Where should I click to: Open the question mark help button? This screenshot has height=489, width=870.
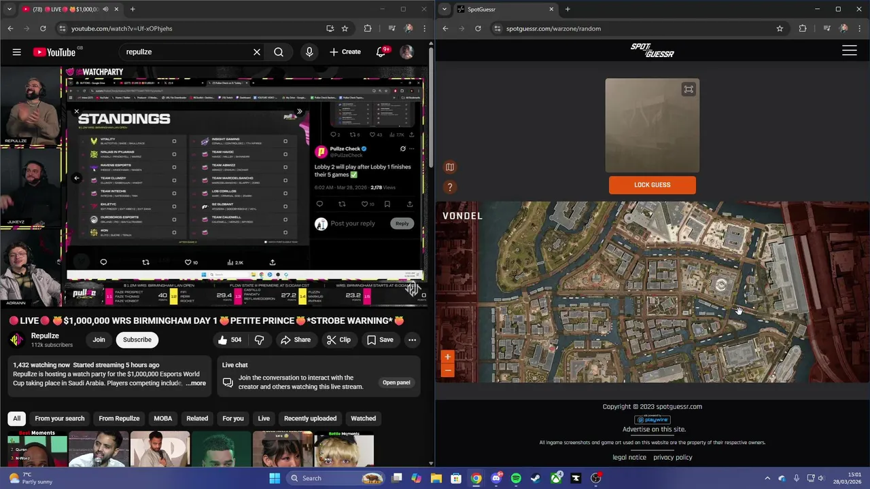450,187
